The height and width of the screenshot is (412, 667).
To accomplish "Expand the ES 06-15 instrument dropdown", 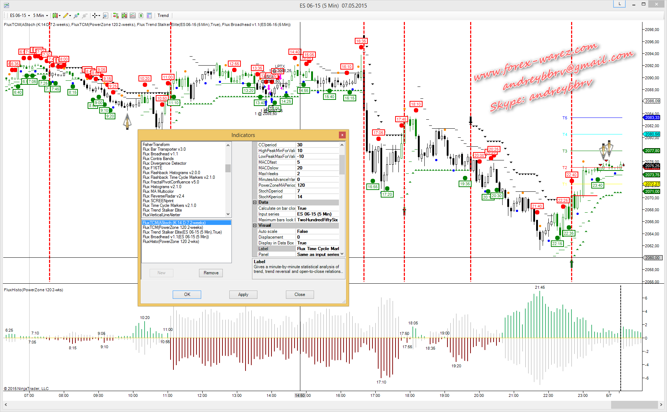I will pos(20,15).
